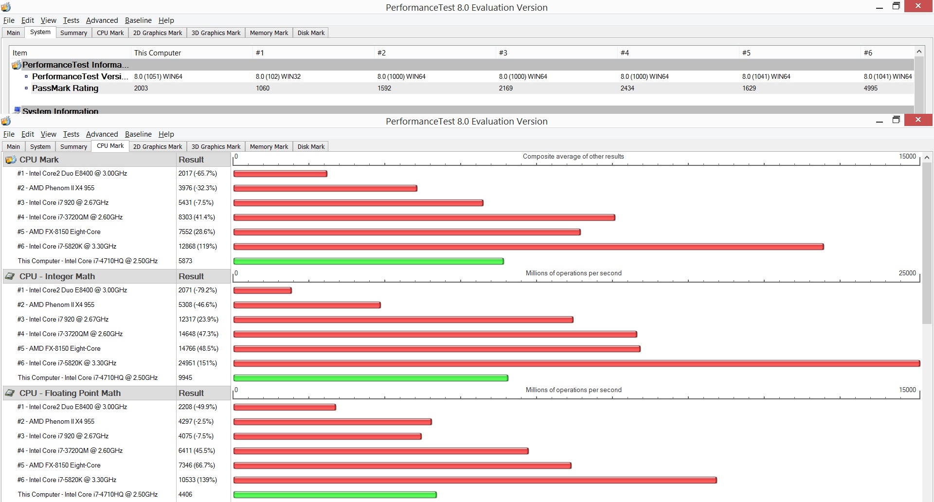
Task: Select the Intel Core i7-5820K row in CPU Mark
Action: (117, 246)
